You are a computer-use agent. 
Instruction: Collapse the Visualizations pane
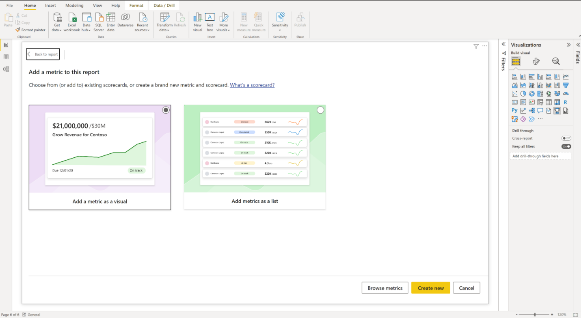[x=568, y=45]
